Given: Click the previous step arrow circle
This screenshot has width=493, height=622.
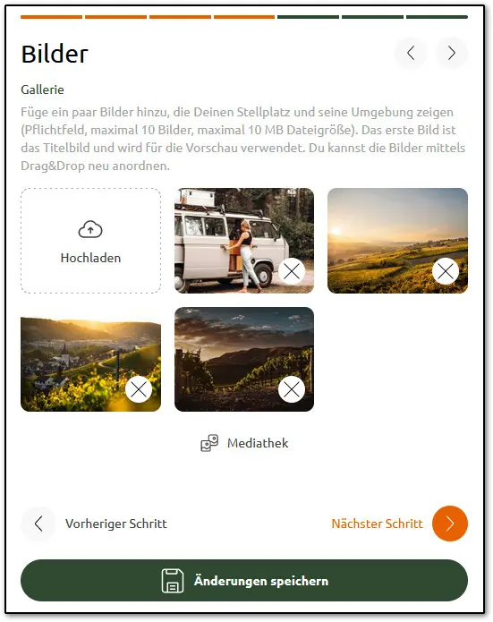Looking at the screenshot, I should pos(38,524).
